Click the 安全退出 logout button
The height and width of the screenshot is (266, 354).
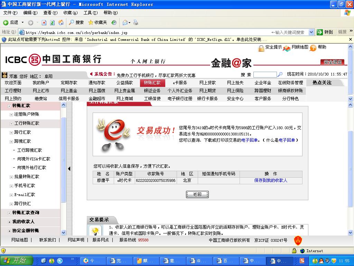[x=332, y=62]
